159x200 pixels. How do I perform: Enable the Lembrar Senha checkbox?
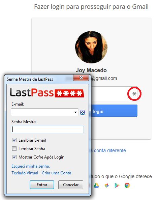tap(14, 149)
